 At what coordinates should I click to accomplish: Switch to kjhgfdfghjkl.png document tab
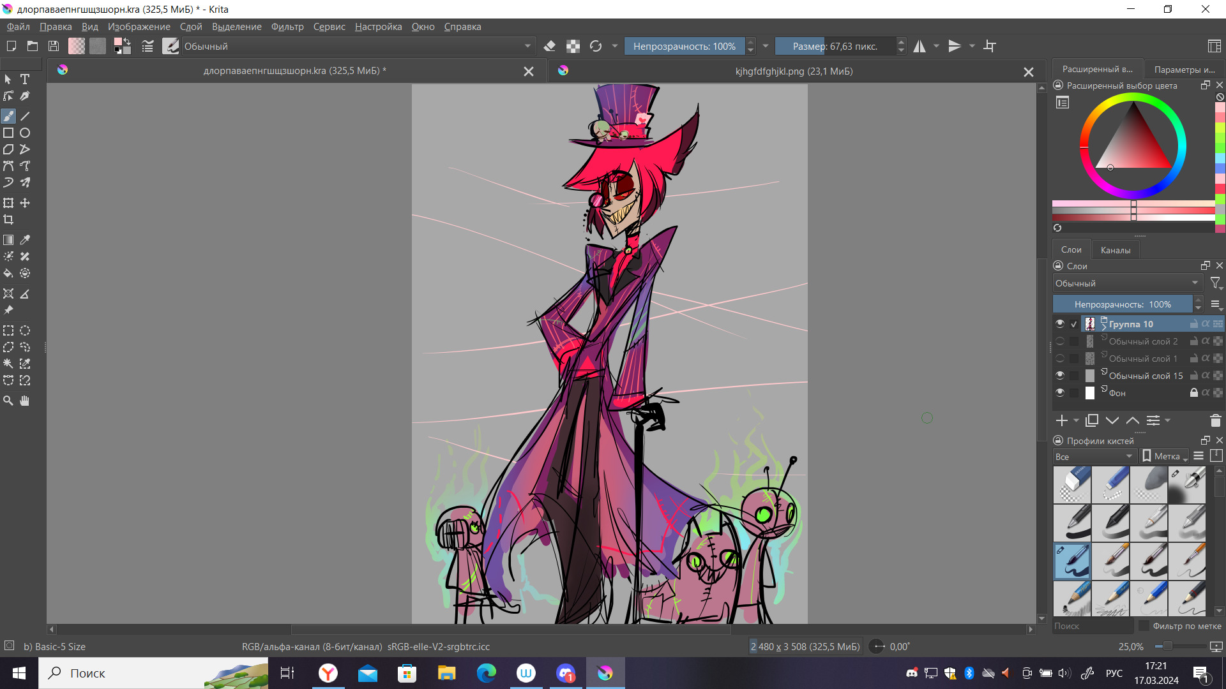pyautogui.click(x=794, y=71)
